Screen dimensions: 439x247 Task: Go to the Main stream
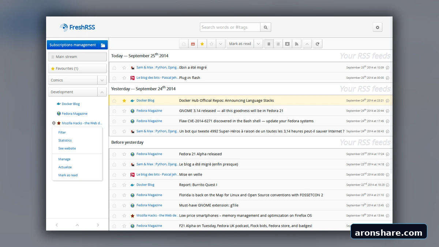[77, 57]
